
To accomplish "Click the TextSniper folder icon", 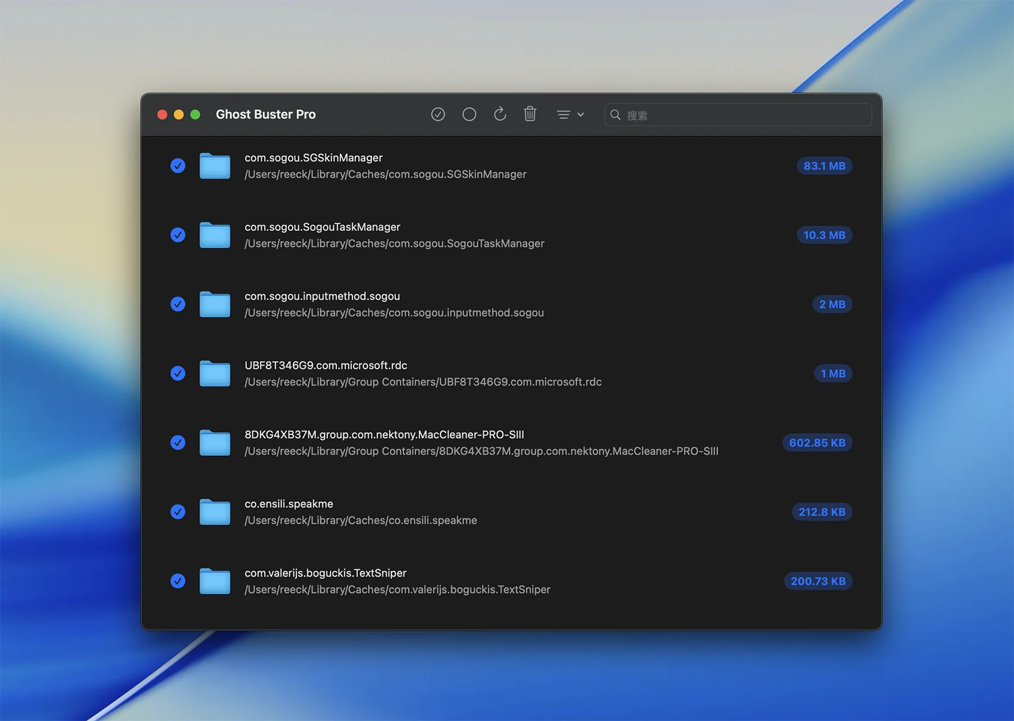I will [215, 581].
